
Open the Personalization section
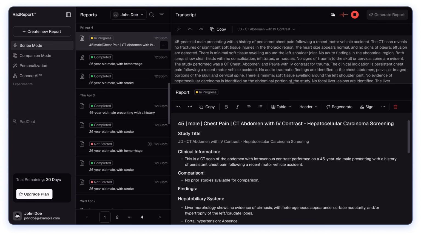click(33, 66)
